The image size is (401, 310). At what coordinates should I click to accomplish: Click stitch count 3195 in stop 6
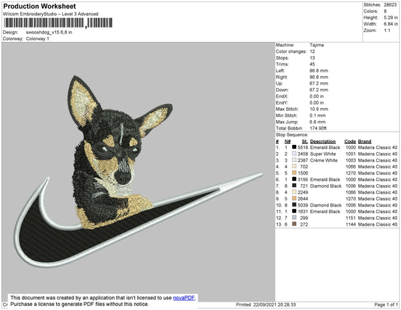[x=303, y=180]
